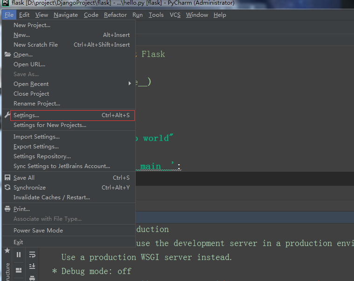
Task: Click 'Flask' word in code editor
Action: [x=153, y=54]
